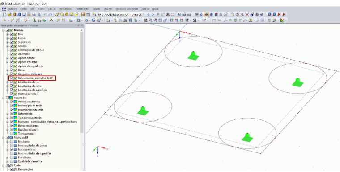Screen dimensions: 340x172
Task: Click the Malha de EF grid tree icon
Action: tap(12, 138)
